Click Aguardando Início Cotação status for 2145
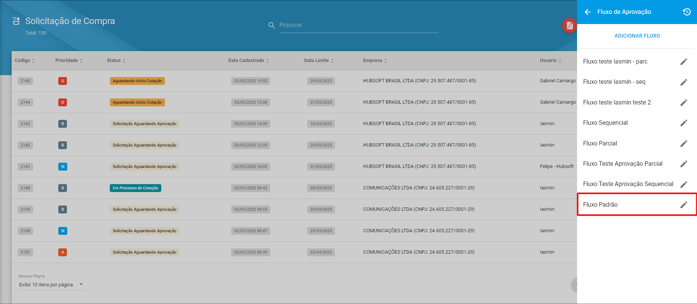This screenshot has height=304, width=697. pyautogui.click(x=137, y=81)
